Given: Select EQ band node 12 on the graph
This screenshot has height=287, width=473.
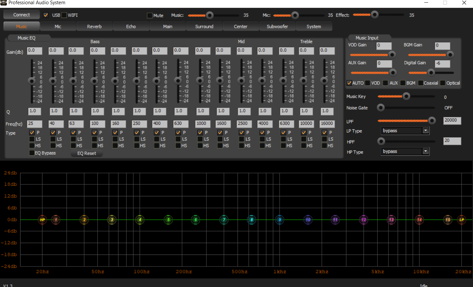Looking at the screenshot, I should pos(363,220).
